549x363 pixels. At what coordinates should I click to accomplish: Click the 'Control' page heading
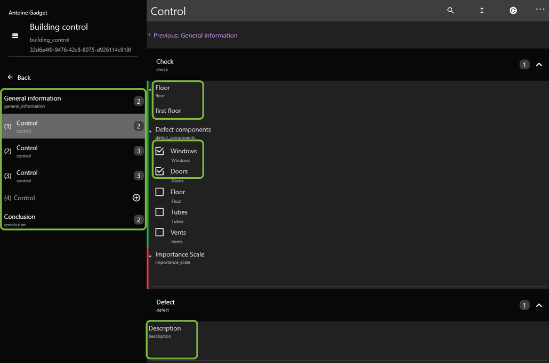tap(168, 11)
